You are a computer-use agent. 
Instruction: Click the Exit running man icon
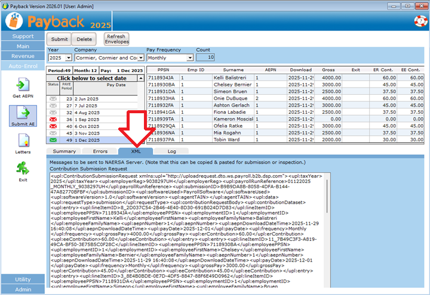23,169
